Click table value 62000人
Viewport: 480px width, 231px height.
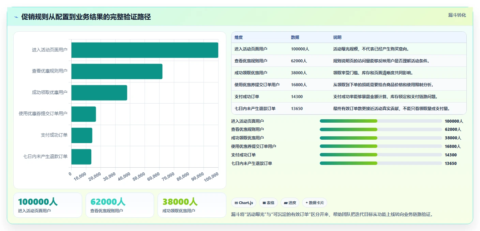[299, 61]
